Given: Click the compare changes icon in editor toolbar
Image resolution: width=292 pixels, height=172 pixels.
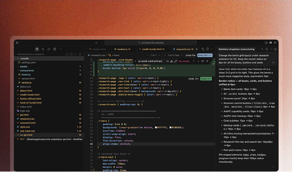Looking at the screenshot, I should point(203,49).
